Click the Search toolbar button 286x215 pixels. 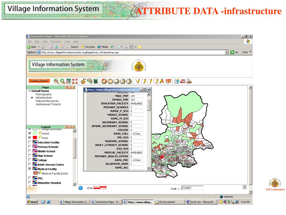pos(72,47)
